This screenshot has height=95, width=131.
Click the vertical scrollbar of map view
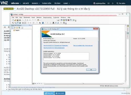[125, 56]
